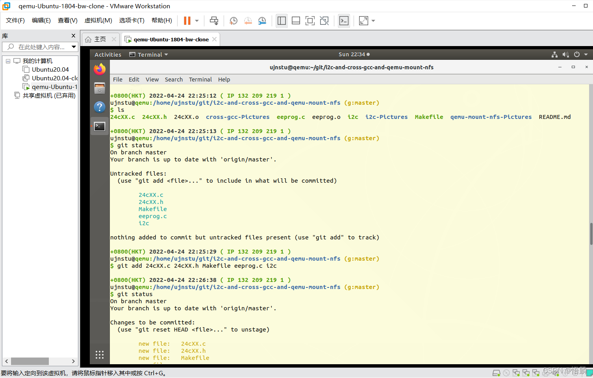
Task: Click the hard disk status bar icon
Action: 496,373
